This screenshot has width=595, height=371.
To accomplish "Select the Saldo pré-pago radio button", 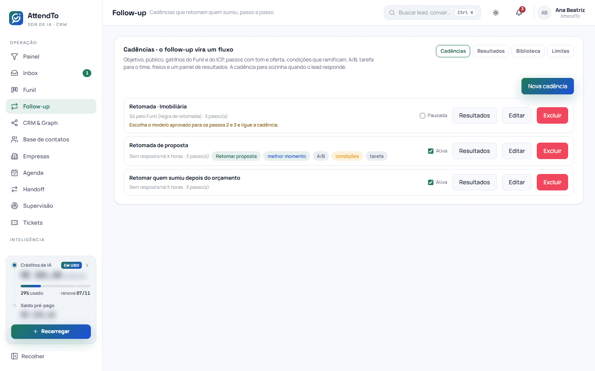I will tap(14, 305).
